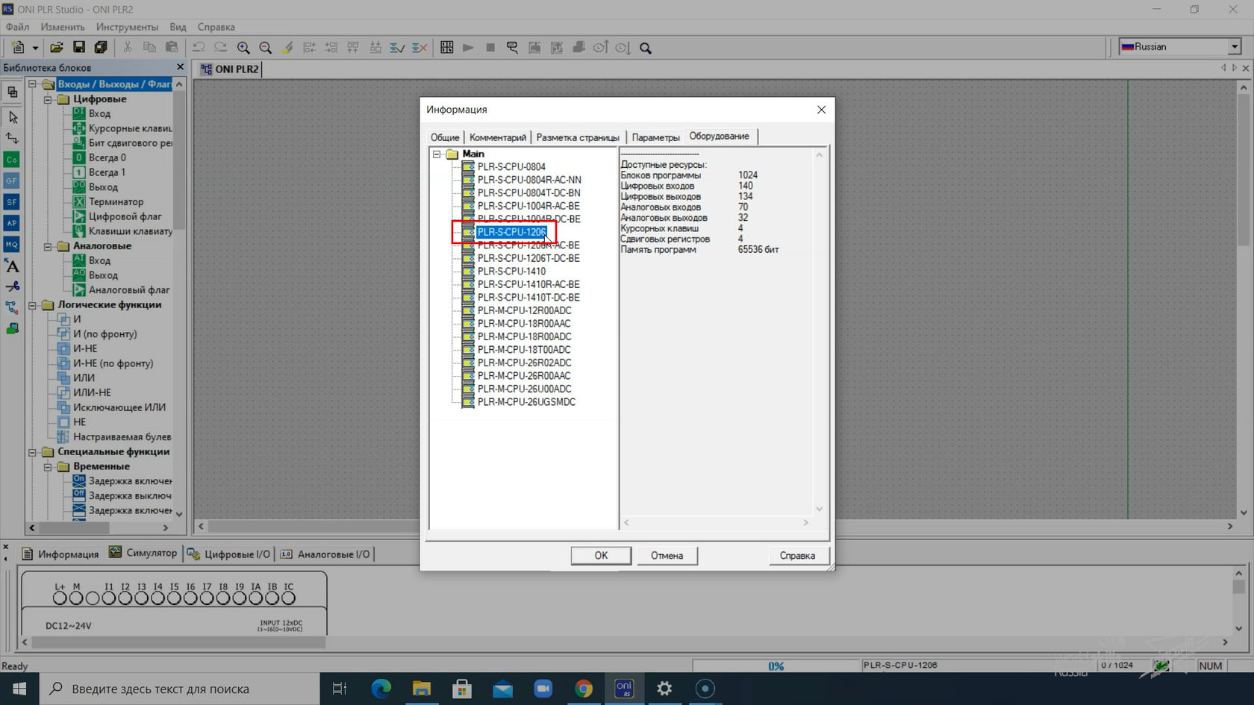
Task: Open the Russian language dropdown
Action: (1235, 46)
